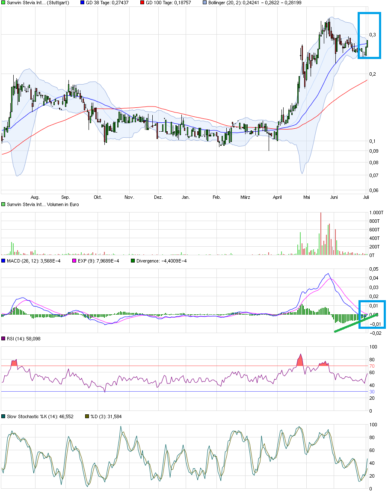This screenshot has width=388, height=493.
Task: Click the 'Jan.' month axis label
Action: [x=186, y=197]
